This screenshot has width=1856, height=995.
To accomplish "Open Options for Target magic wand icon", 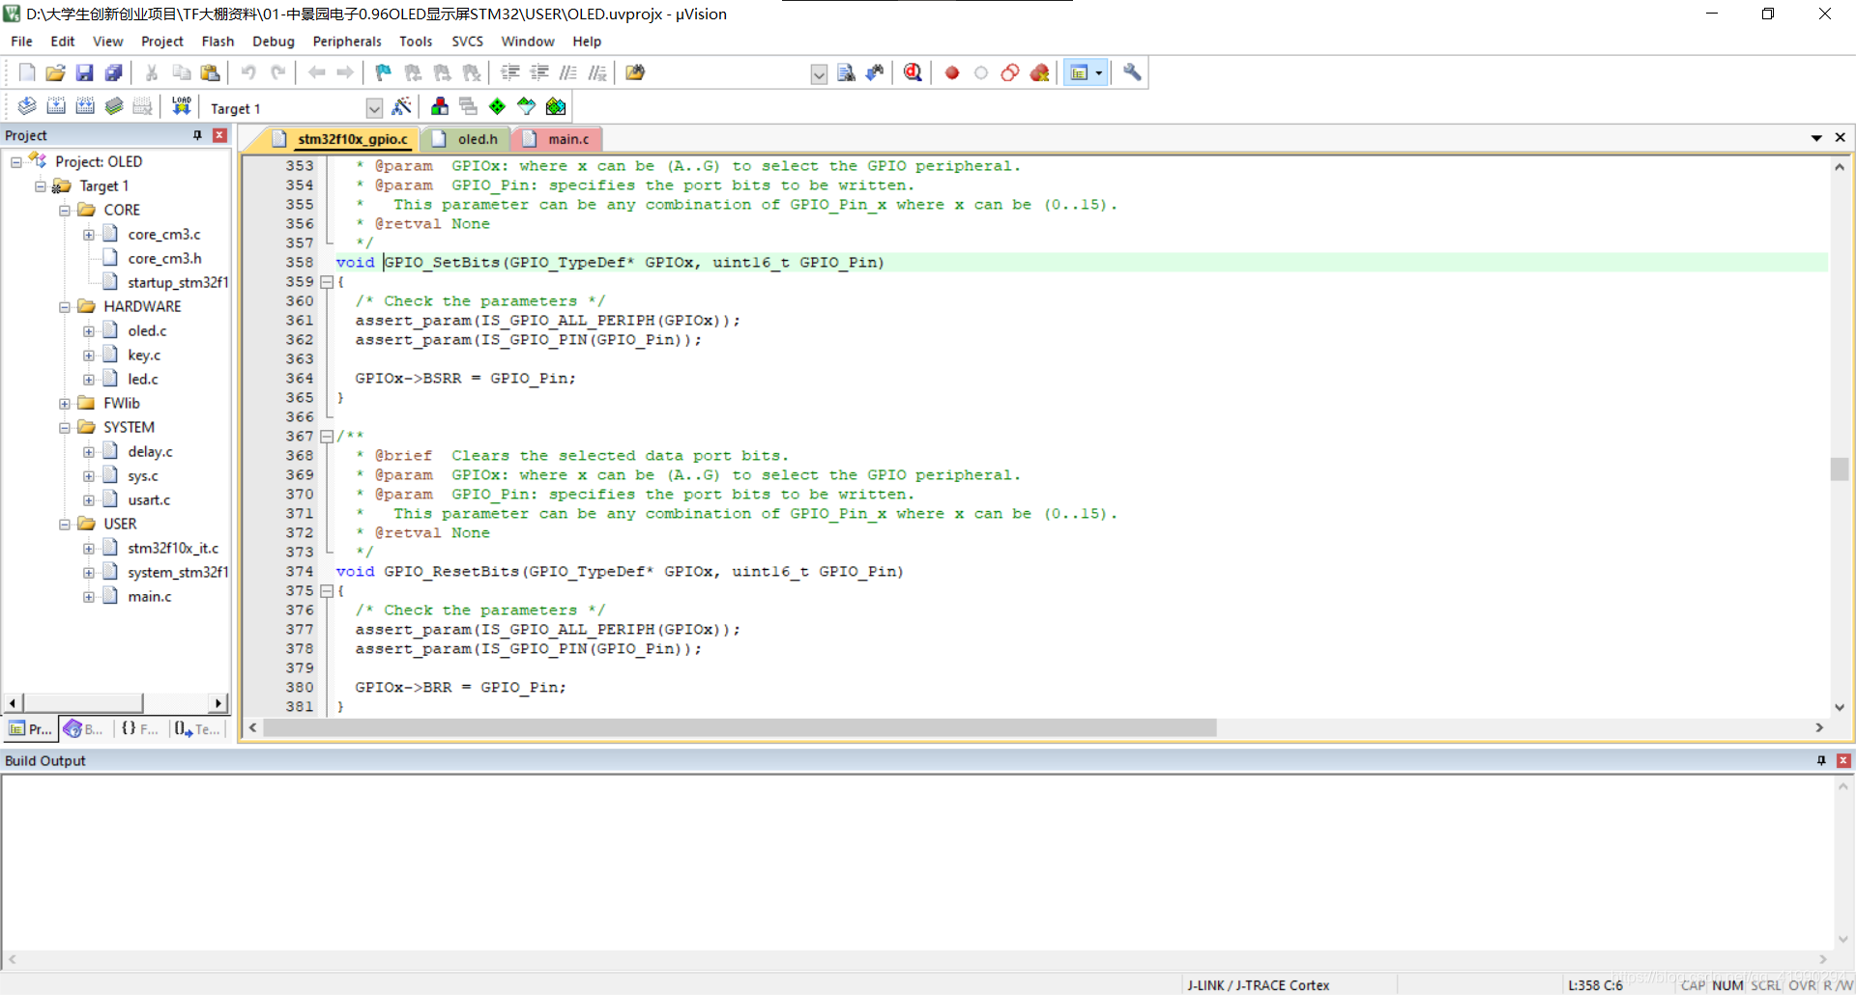I will [x=402, y=106].
